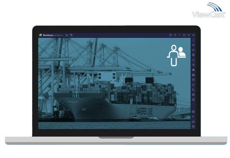Open recent apps icon at sidebar bottom
This screenshot has height=158, width=230.
pyautogui.click(x=193, y=126)
